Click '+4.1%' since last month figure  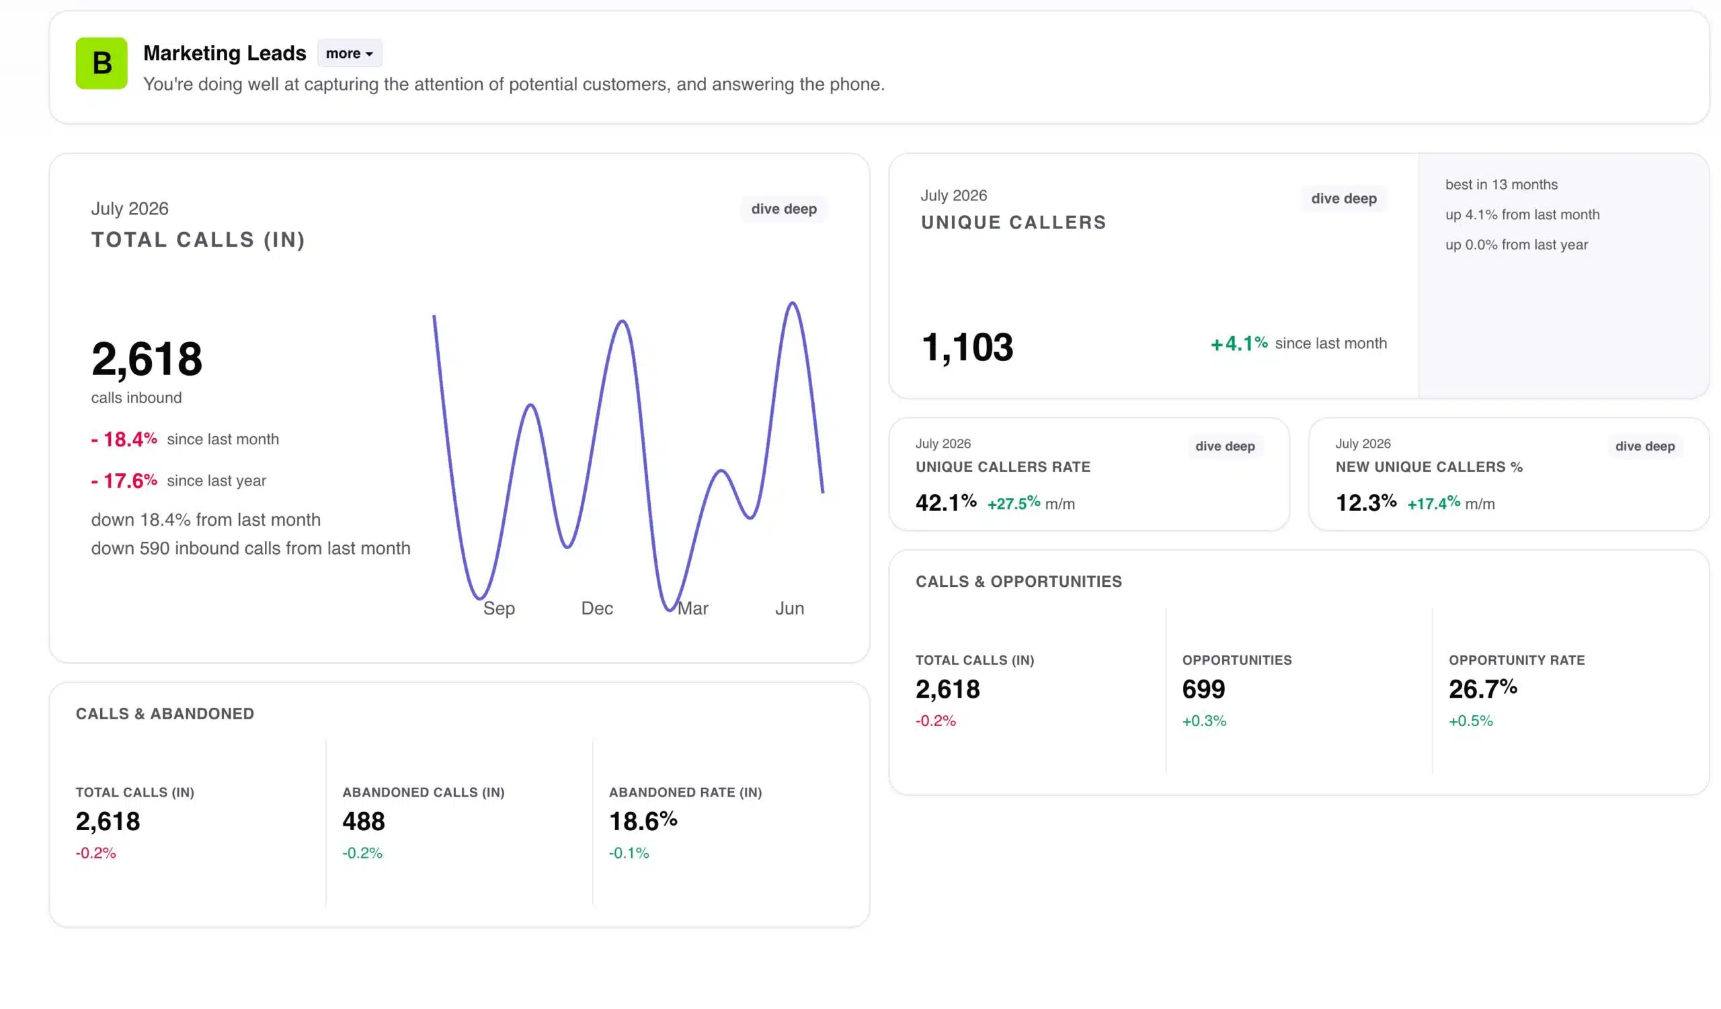tap(1239, 344)
